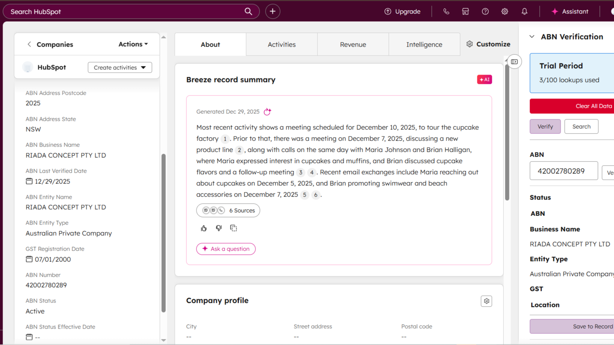Screen dimensions: 614x345
Task: Open source citation 4
Action: [x=311, y=172]
